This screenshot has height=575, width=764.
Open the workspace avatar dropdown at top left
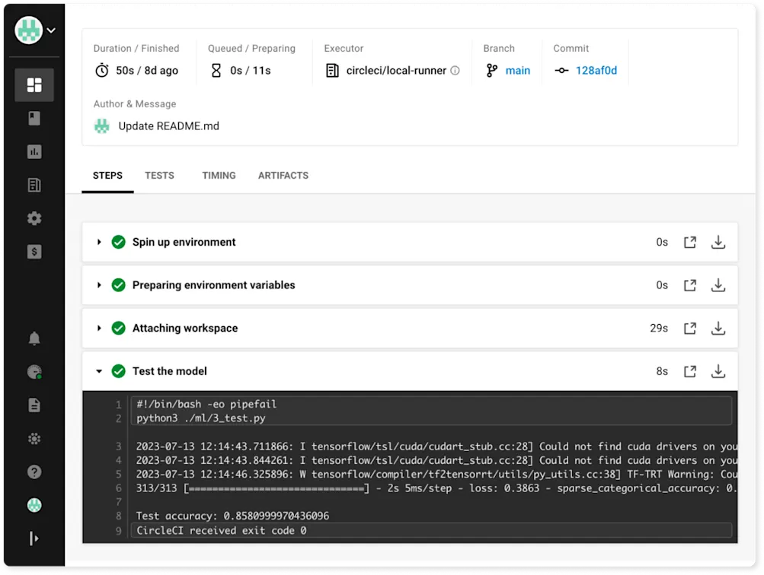point(33,29)
